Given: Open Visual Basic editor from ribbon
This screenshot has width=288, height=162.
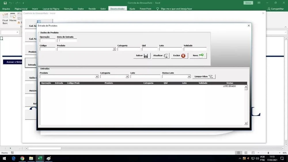Looking at the screenshot, I should (5, 18).
